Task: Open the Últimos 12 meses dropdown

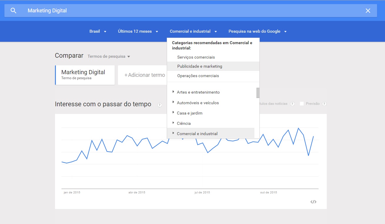Action: [x=138, y=31]
